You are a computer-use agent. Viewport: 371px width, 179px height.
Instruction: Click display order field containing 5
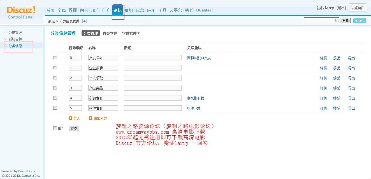coord(75,108)
